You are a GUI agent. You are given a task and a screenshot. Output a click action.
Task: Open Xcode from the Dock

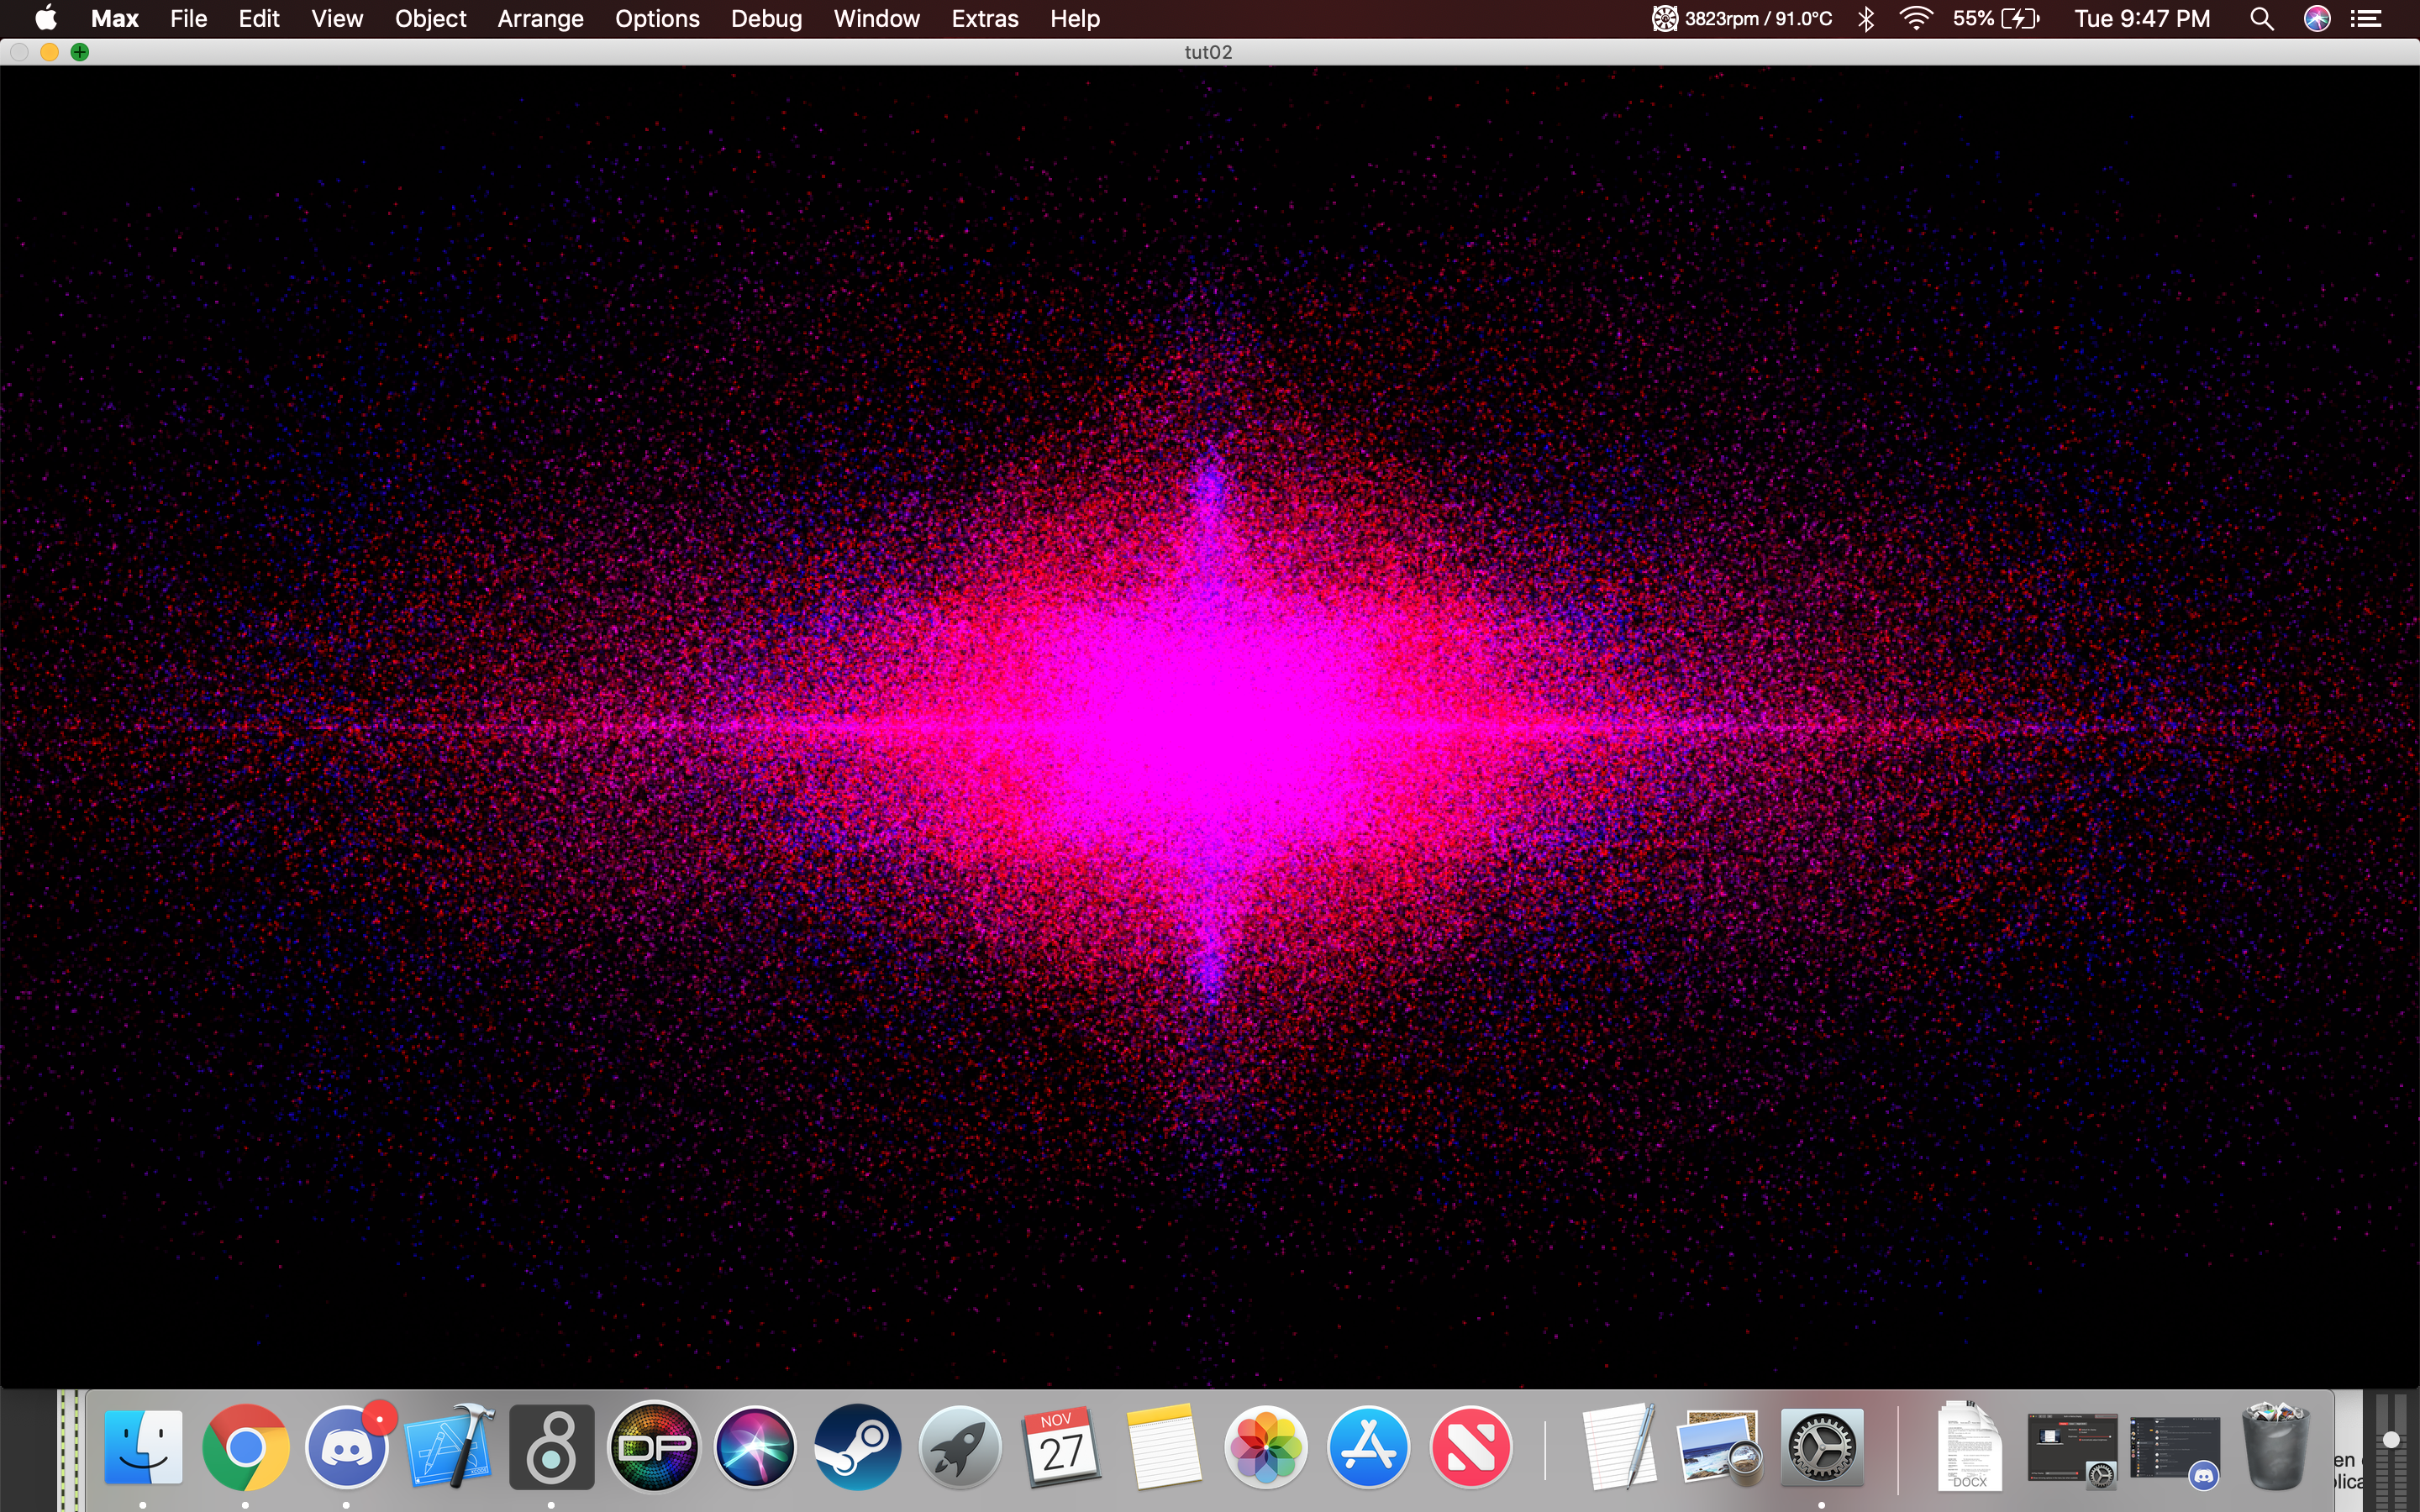pyautogui.click(x=449, y=1447)
